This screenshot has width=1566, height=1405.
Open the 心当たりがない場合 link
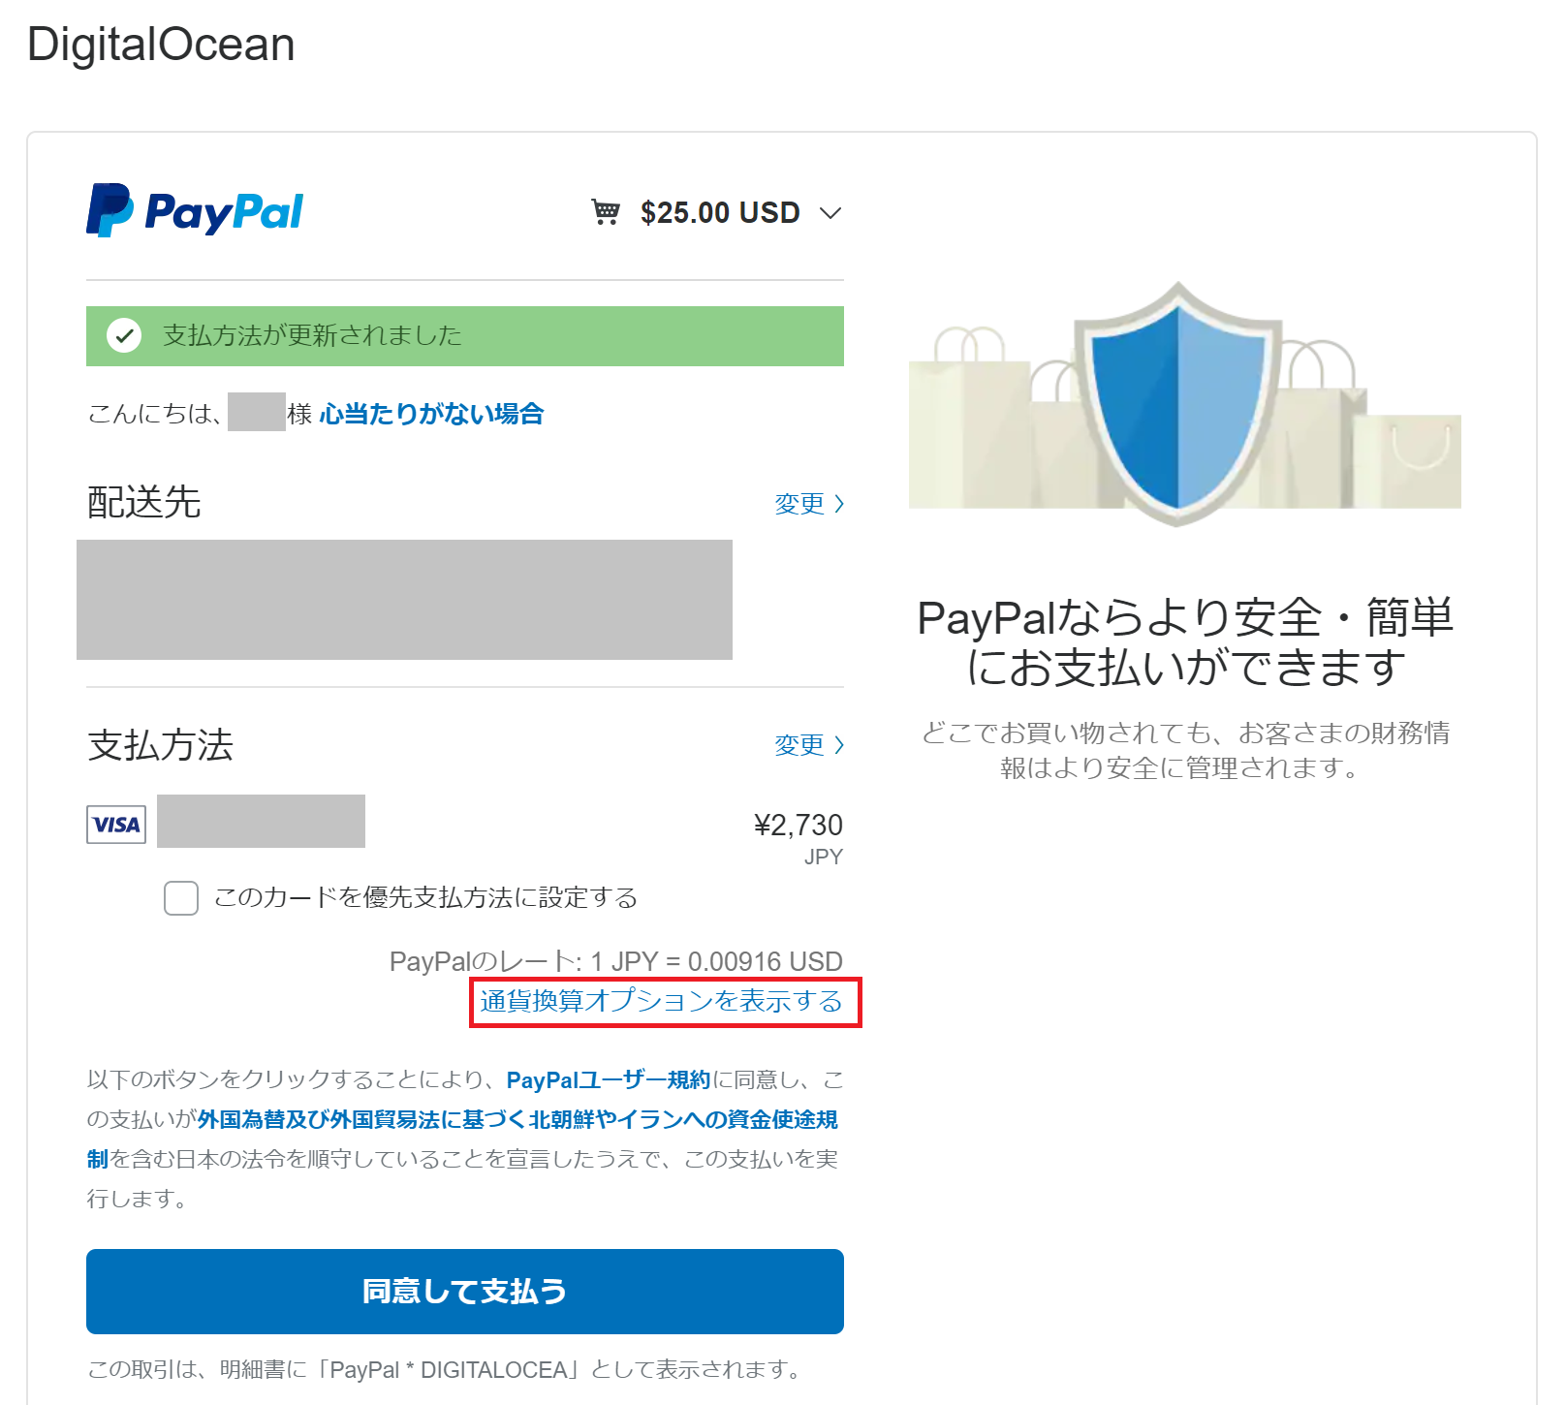coord(431,414)
